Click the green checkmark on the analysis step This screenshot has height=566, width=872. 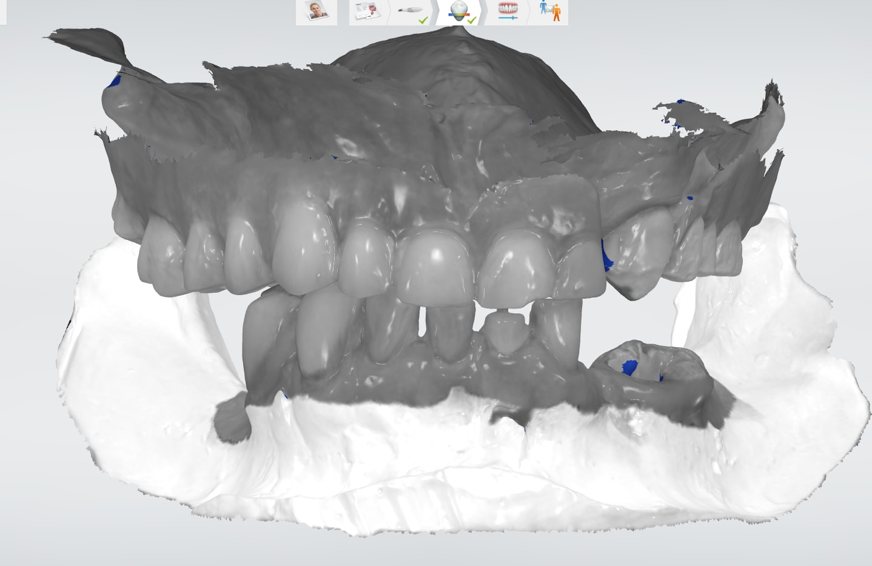(471, 20)
